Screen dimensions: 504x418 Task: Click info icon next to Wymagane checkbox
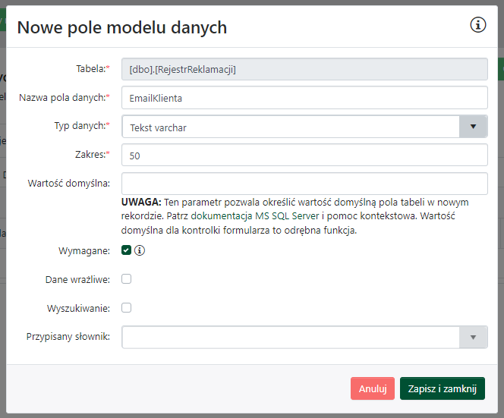pyautogui.click(x=140, y=250)
